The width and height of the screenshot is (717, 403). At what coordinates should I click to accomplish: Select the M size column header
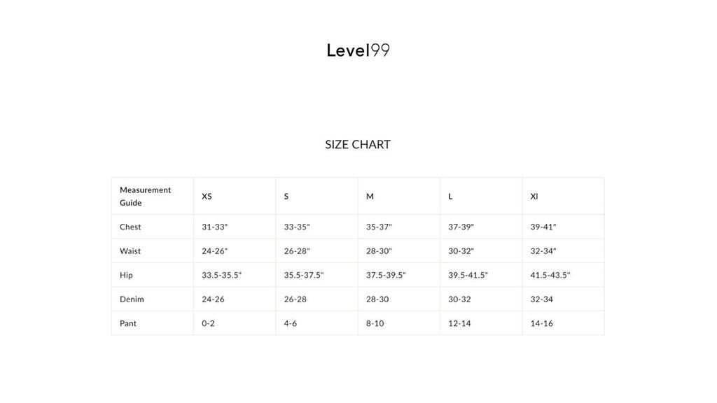click(370, 197)
